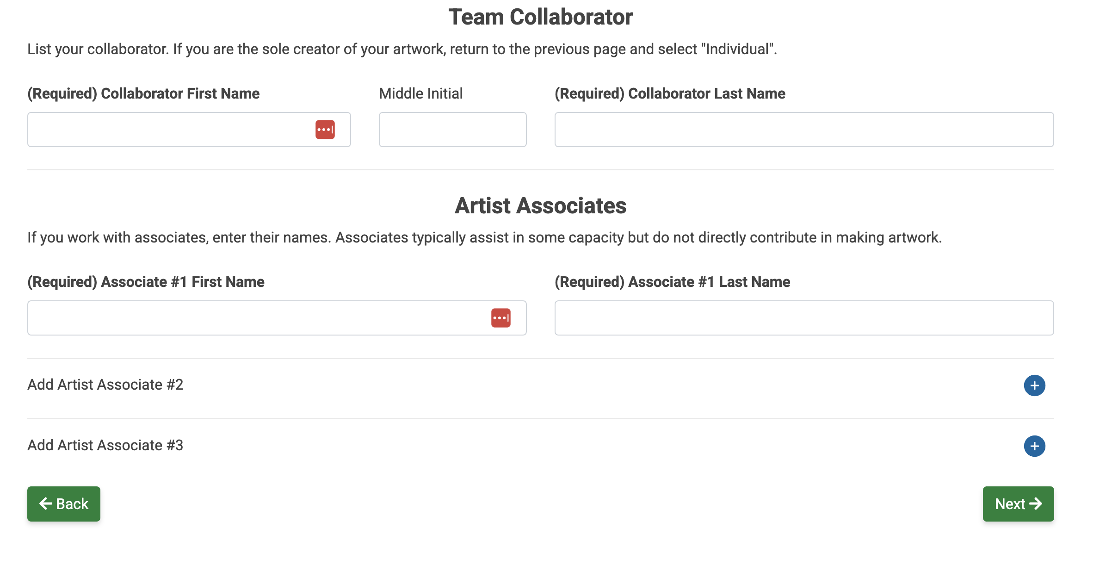Click password manager icon in Collaborator First Name

pyautogui.click(x=325, y=130)
